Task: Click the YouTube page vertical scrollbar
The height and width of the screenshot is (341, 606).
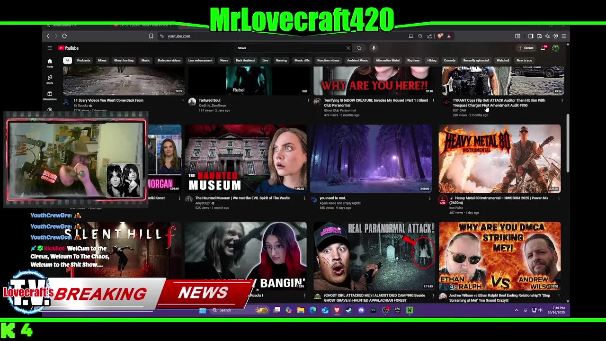Action: click(568, 143)
